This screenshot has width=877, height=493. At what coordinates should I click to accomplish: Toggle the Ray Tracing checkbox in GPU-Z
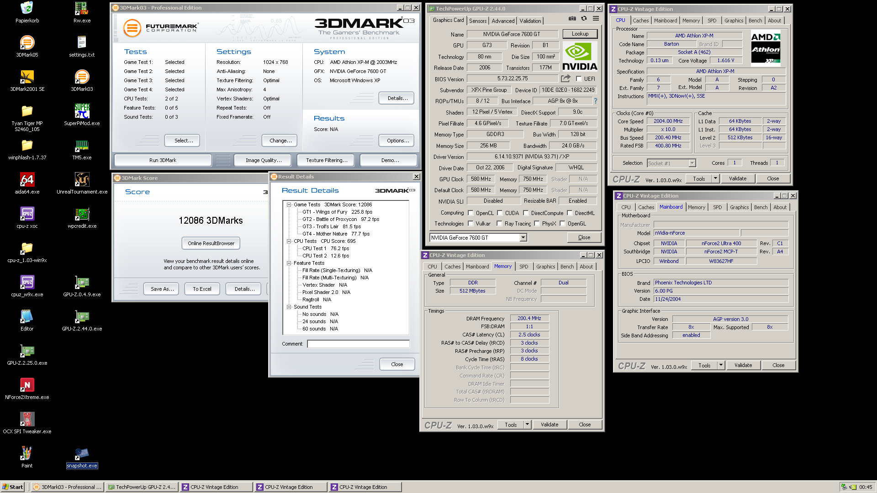point(499,224)
